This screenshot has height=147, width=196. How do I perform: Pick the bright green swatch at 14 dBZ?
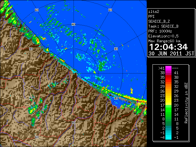click(168, 110)
